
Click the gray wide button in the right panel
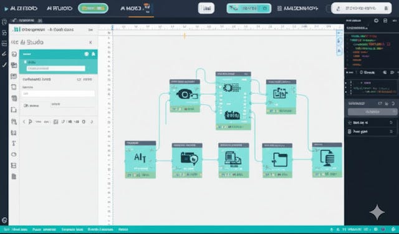click(373, 112)
